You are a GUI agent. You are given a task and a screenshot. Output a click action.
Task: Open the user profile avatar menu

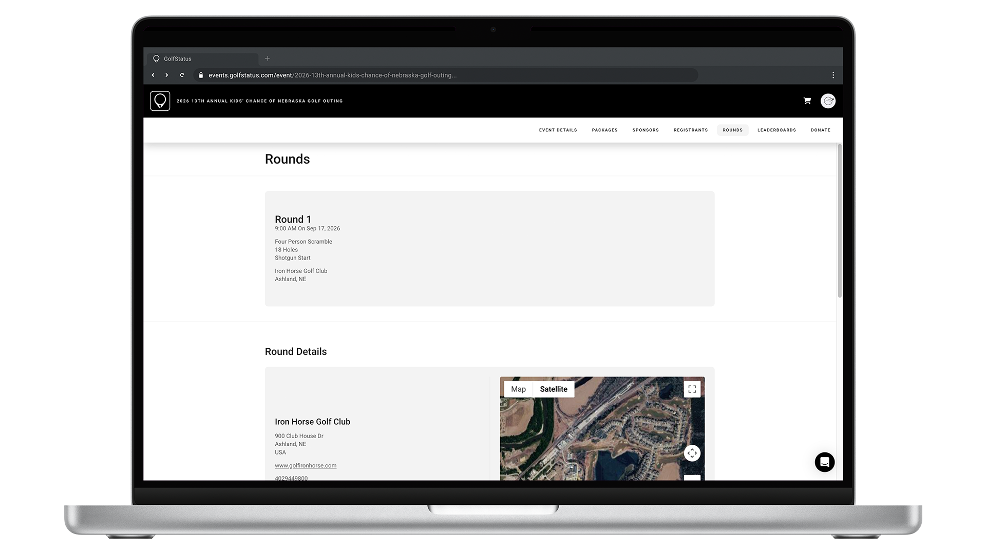(x=828, y=101)
